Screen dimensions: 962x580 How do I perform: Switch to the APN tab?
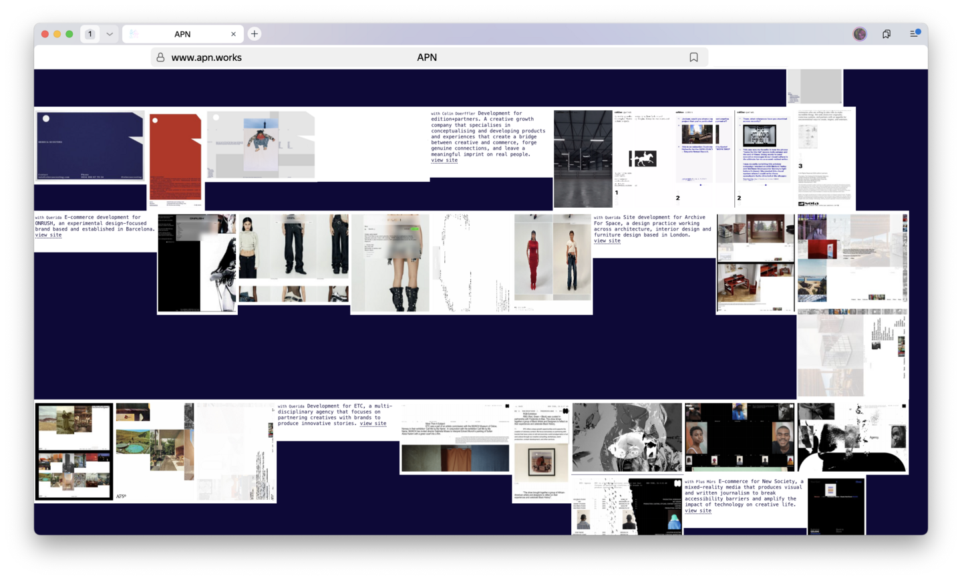coord(182,34)
